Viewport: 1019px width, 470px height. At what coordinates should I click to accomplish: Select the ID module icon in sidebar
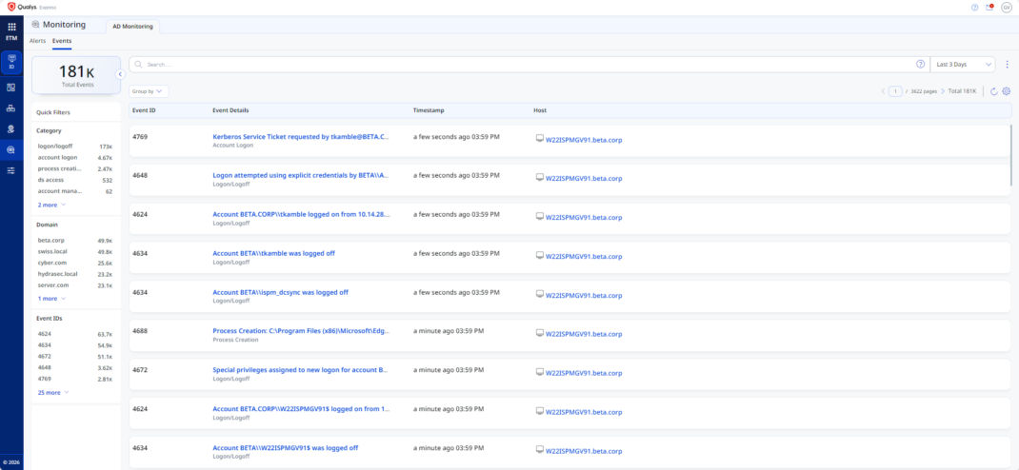tap(11, 63)
